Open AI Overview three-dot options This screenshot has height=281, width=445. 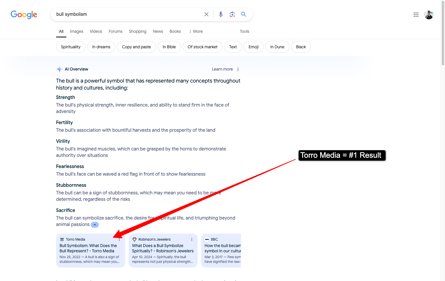pos(238,69)
